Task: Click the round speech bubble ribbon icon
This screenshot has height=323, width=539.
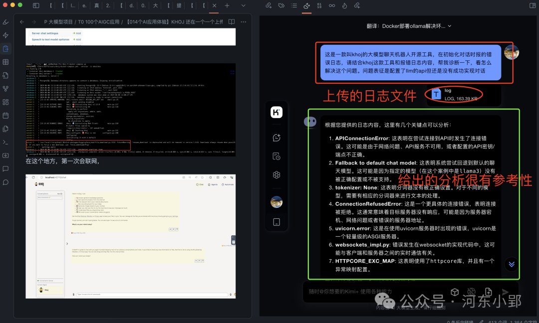Action: click(x=5, y=182)
